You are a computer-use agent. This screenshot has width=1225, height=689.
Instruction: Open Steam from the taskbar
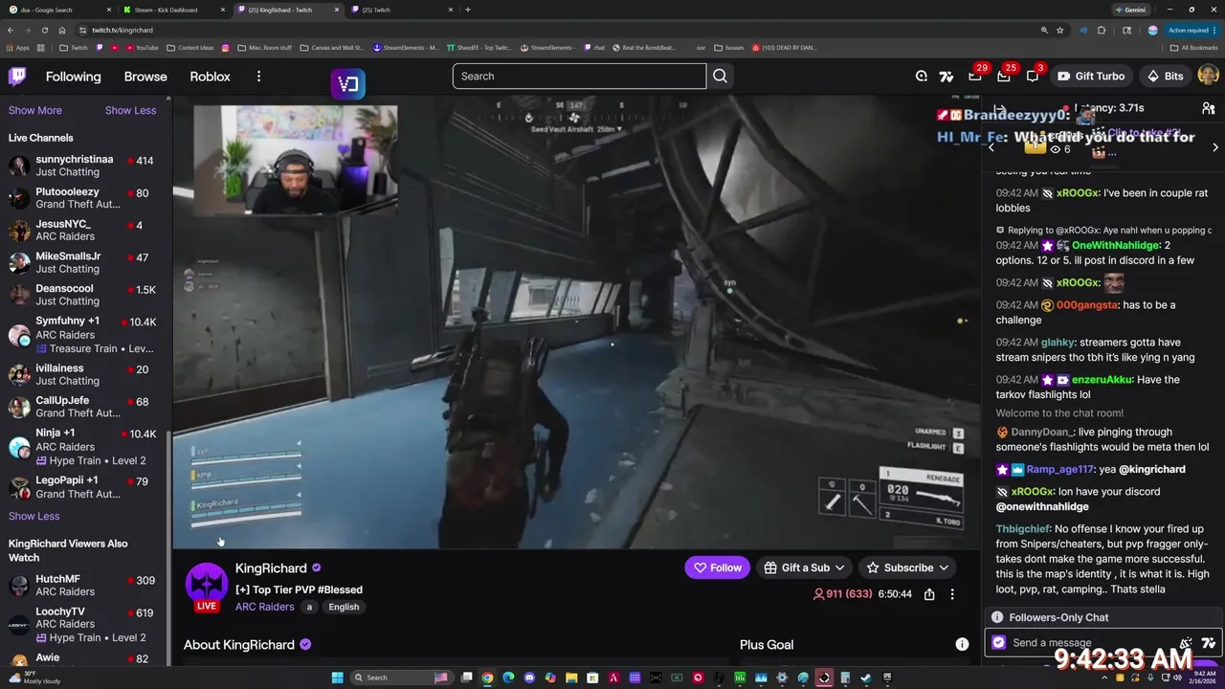866,678
